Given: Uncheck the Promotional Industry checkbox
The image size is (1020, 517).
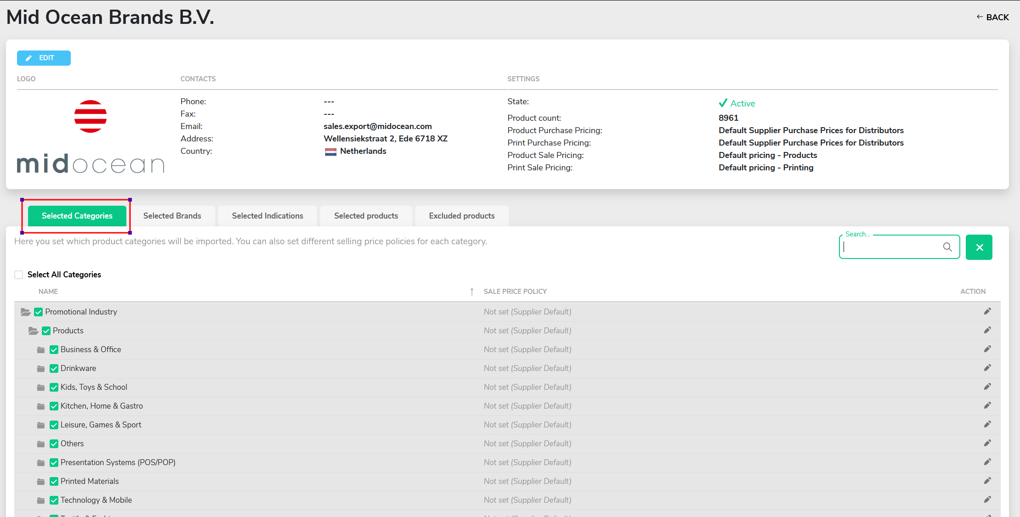Looking at the screenshot, I should point(39,312).
